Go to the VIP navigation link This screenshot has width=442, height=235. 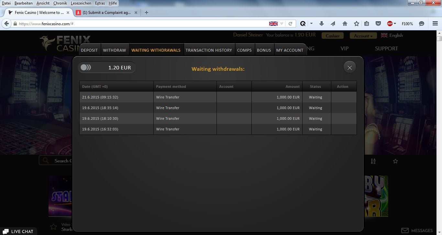pyautogui.click(x=344, y=48)
